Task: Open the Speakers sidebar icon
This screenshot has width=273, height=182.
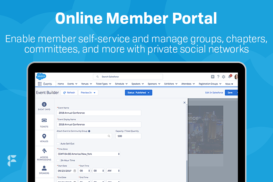Action: coord(44,167)
